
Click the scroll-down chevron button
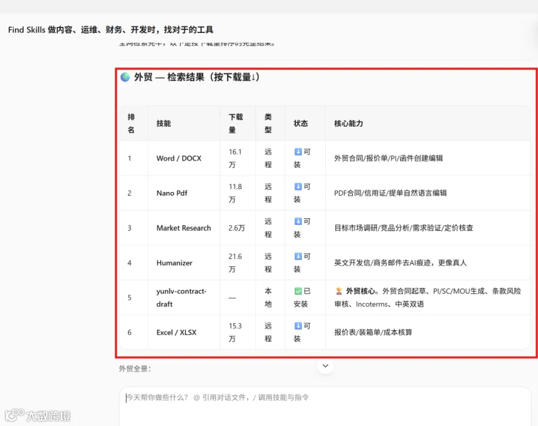[325, 366]
